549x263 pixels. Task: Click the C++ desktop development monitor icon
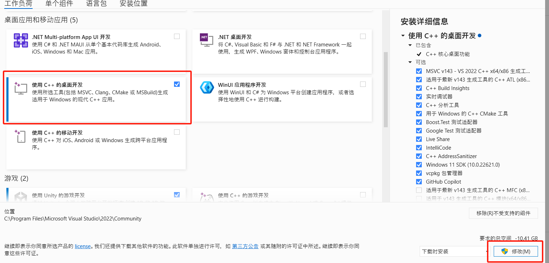point(21,88)
